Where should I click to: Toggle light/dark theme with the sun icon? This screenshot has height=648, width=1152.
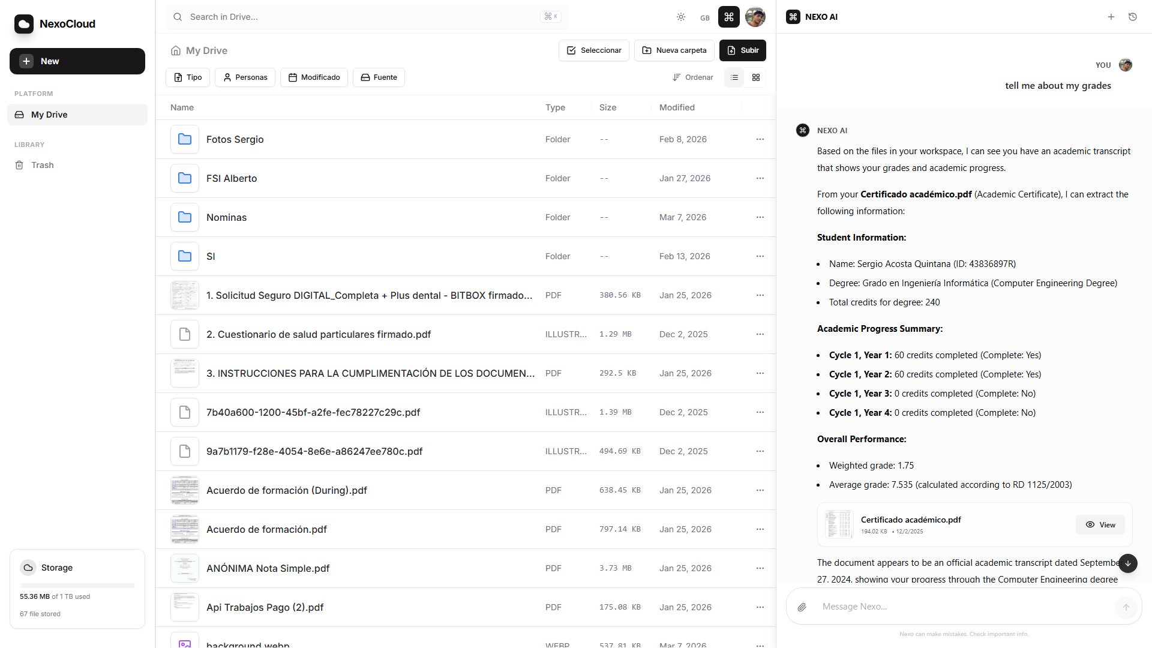[x=681, y=17]
